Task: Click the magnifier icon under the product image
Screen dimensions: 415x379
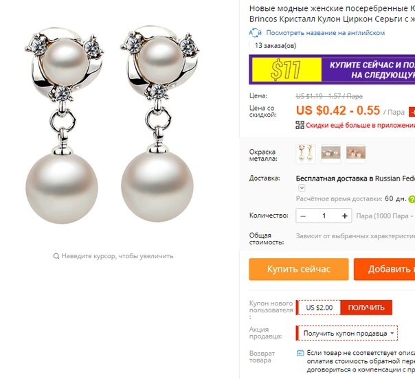Action: click(56, 256)
